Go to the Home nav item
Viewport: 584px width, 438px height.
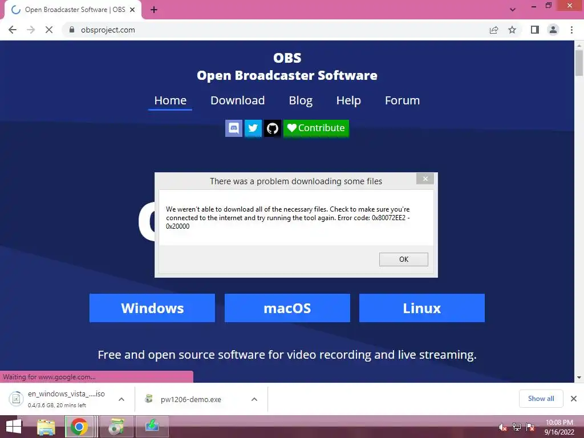point(170,100)
